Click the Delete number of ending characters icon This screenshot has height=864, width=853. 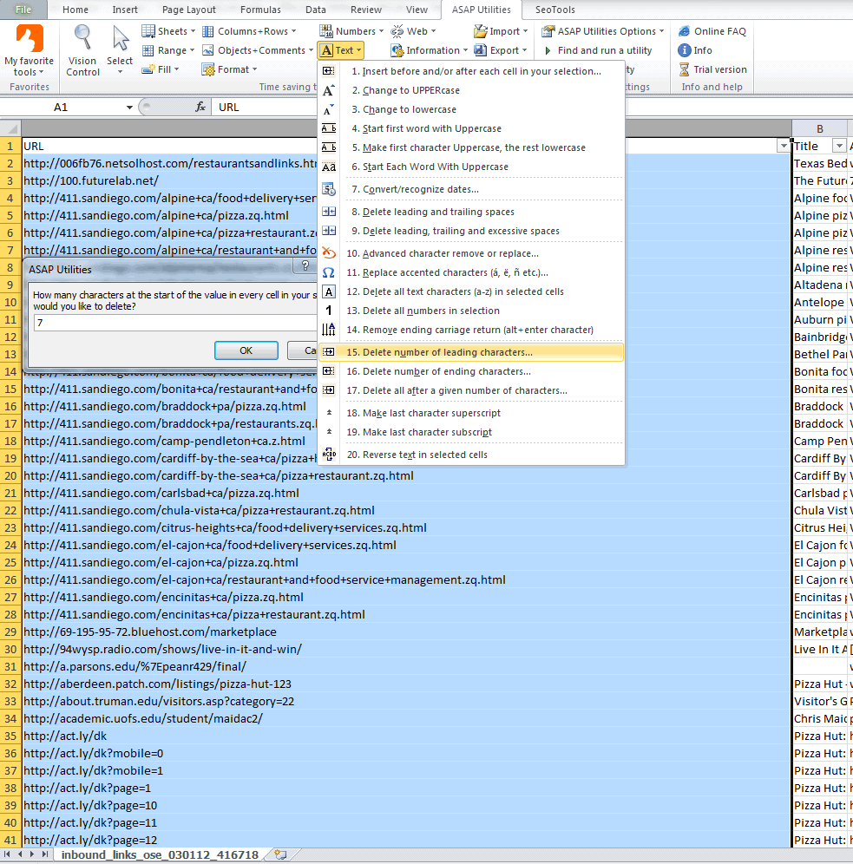pos(328,370)
